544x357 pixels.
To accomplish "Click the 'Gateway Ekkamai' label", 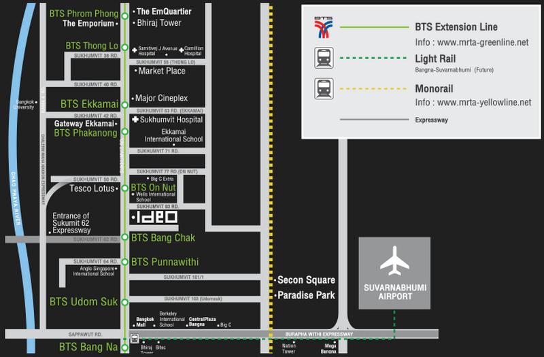I will pos(84,124).
